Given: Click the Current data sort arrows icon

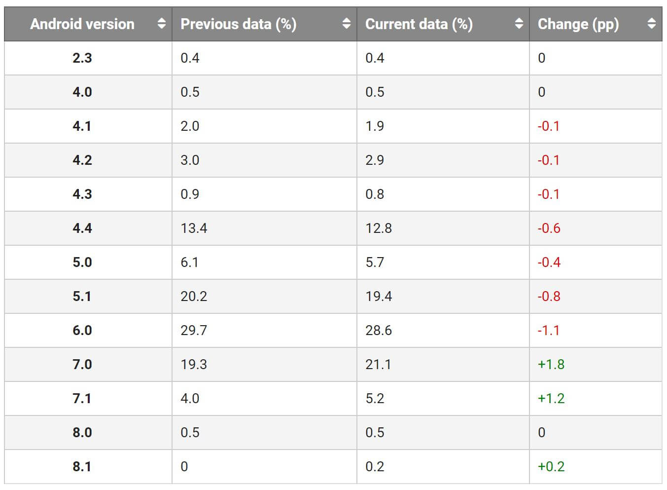Looking at the screenshot, I should coord(519,24).
